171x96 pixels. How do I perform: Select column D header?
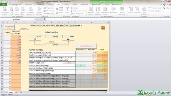35,22
